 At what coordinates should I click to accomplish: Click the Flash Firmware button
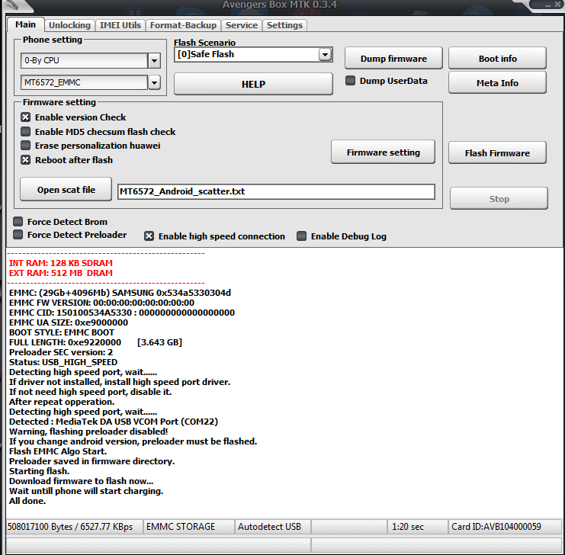497,153
